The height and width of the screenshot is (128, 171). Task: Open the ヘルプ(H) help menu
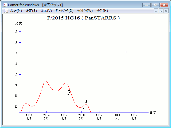point(102,11)
